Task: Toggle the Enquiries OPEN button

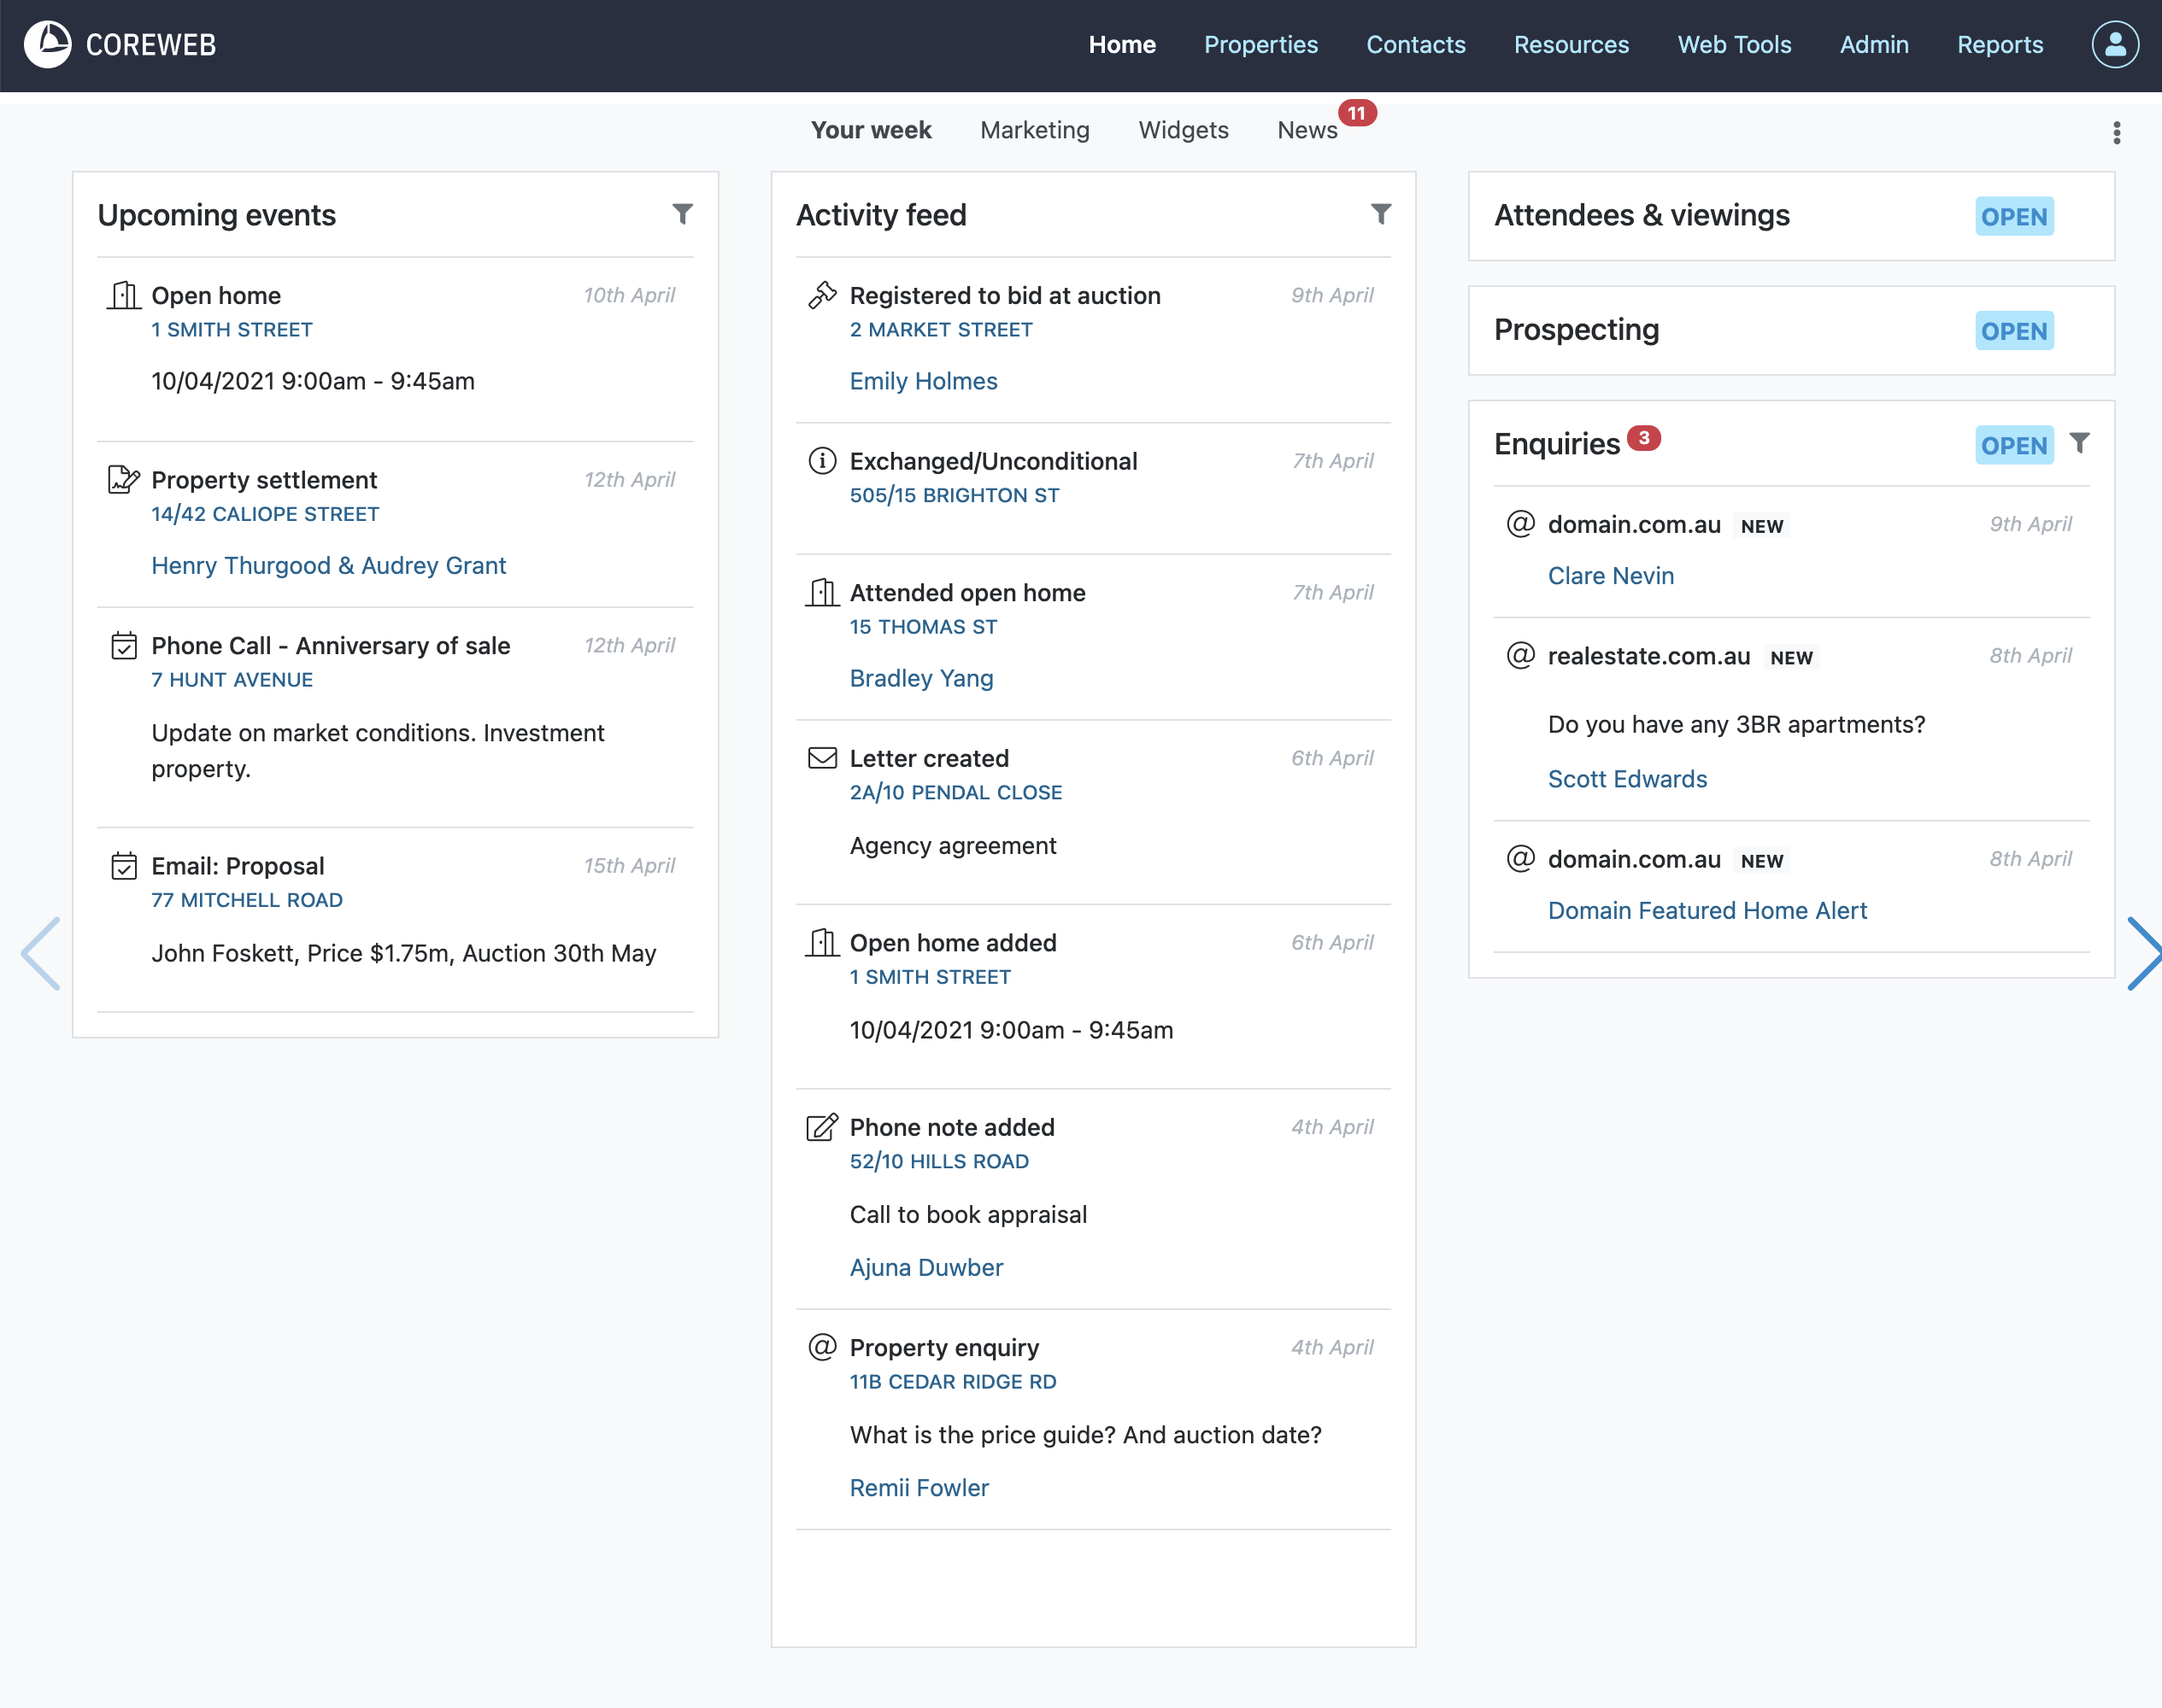Action: [2013, 446]
